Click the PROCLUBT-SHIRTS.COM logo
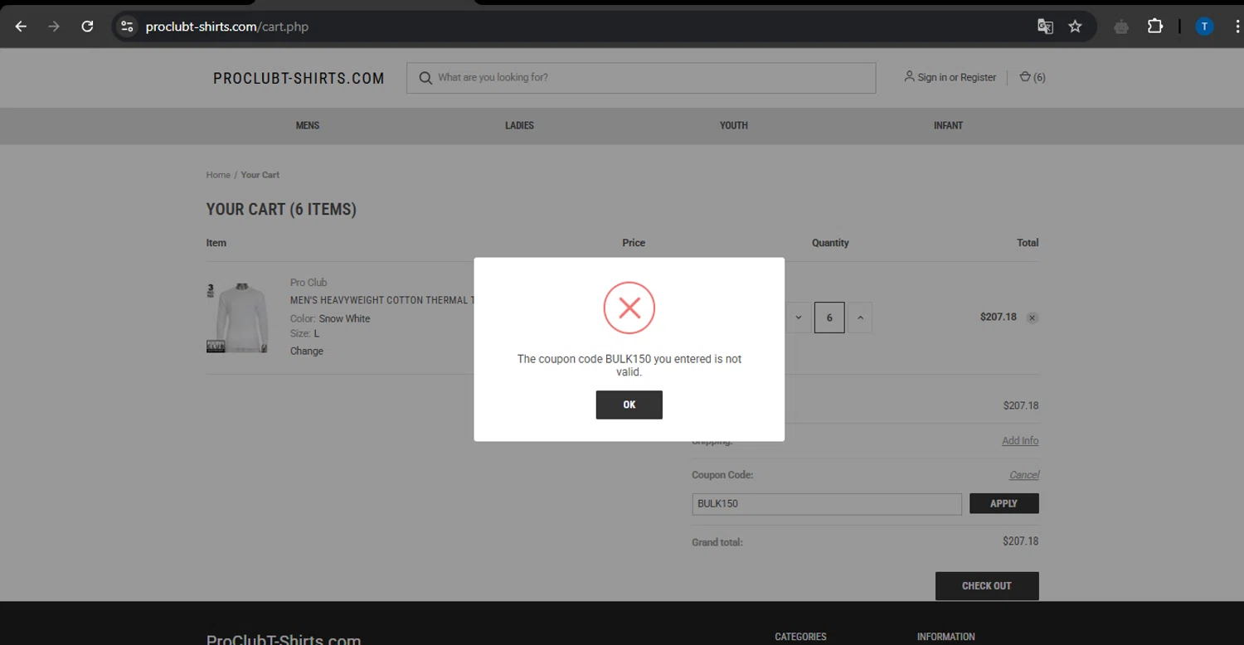The width and height of the screenshot is (1244, 645). 299,79
